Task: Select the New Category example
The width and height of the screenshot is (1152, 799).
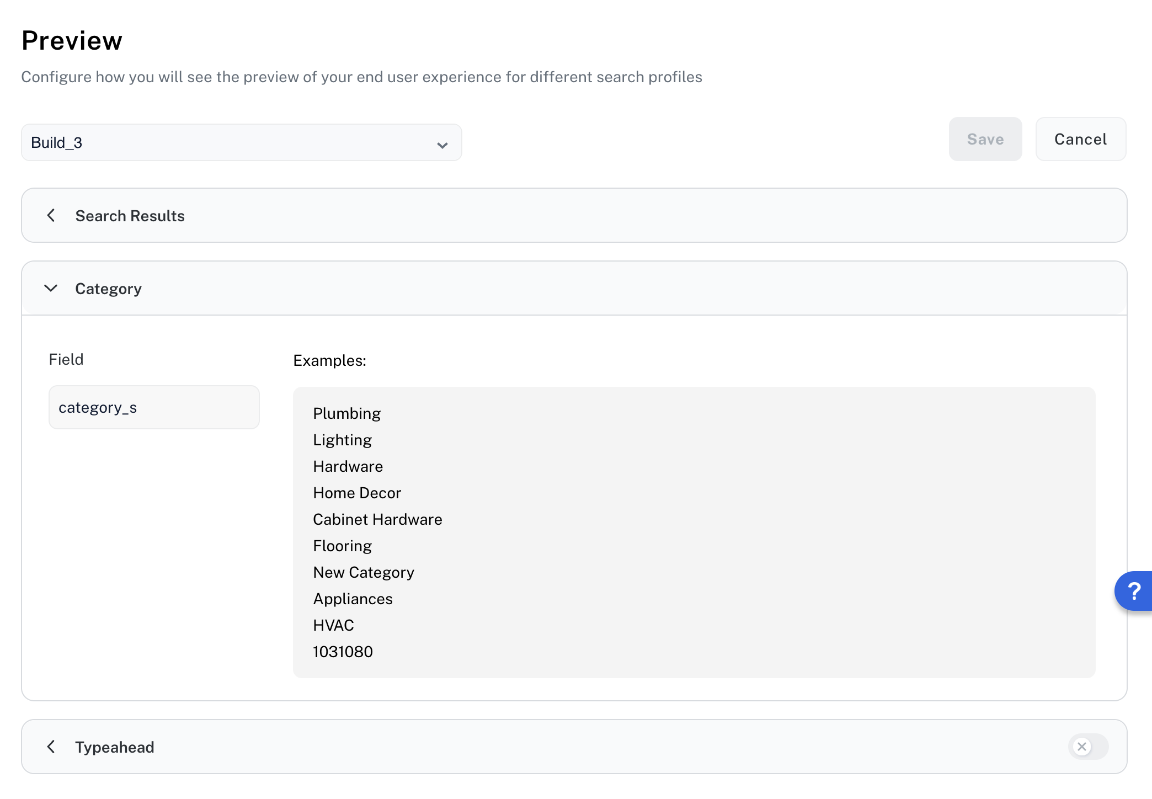Action: (364, 572)
